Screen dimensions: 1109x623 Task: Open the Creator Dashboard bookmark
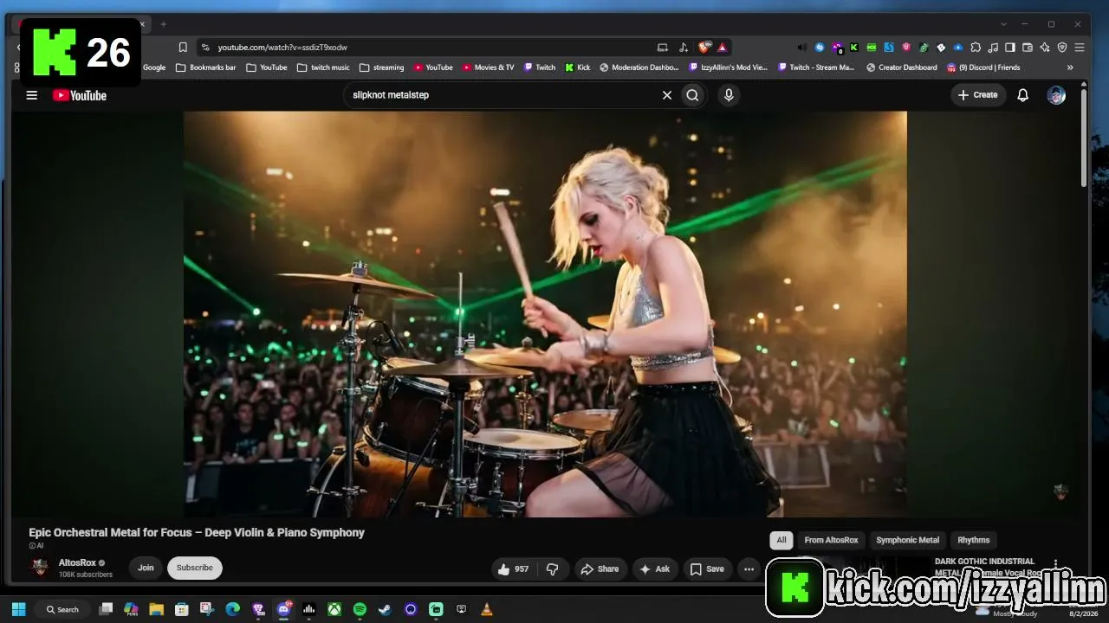(901, 67)
